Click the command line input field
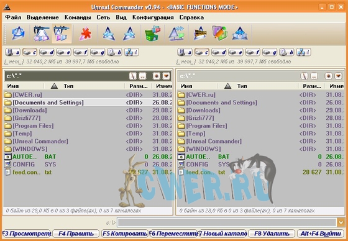Screen dimensions: 348x241 227,222
